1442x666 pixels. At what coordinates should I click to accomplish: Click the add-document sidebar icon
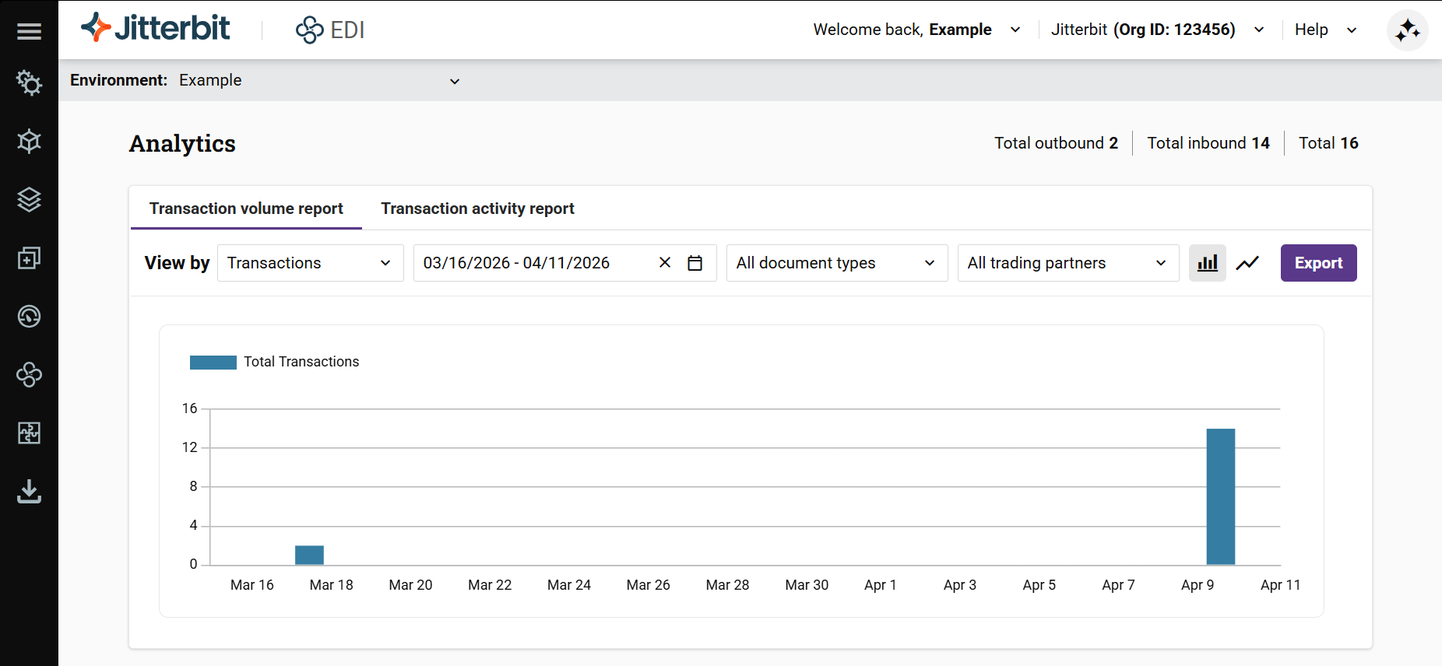(x=29, y=258)
